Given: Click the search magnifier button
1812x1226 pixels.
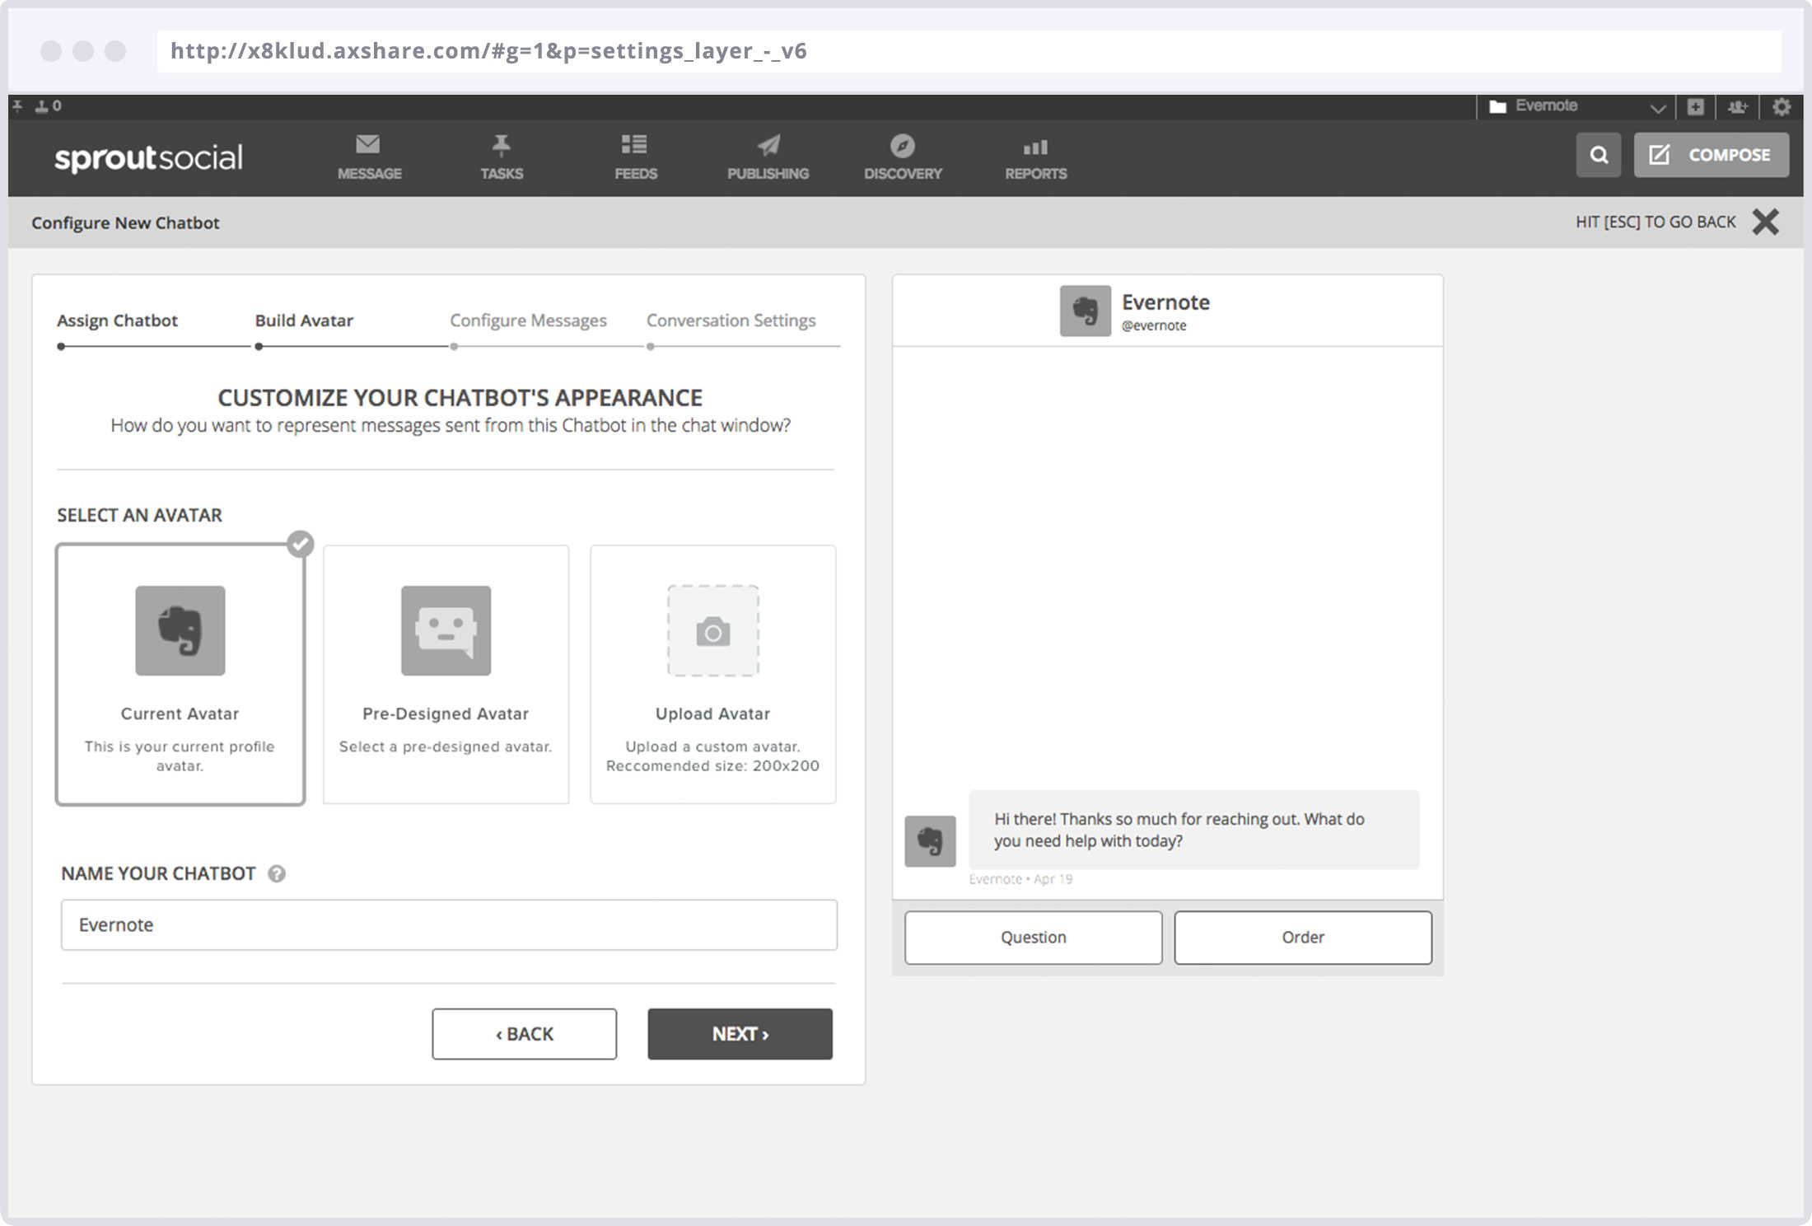Looking at the screenshot, I should 1599,155.
